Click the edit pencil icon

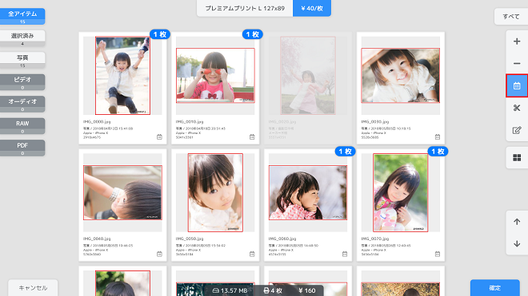tap(517, 130)
